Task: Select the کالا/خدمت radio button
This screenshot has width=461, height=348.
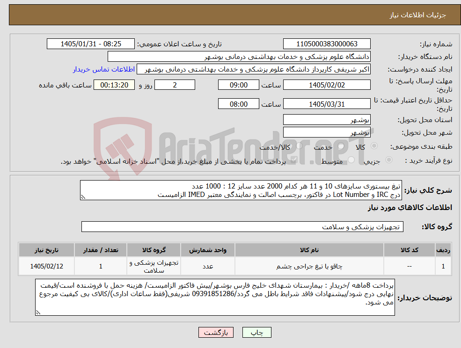Action: [299, 146]
